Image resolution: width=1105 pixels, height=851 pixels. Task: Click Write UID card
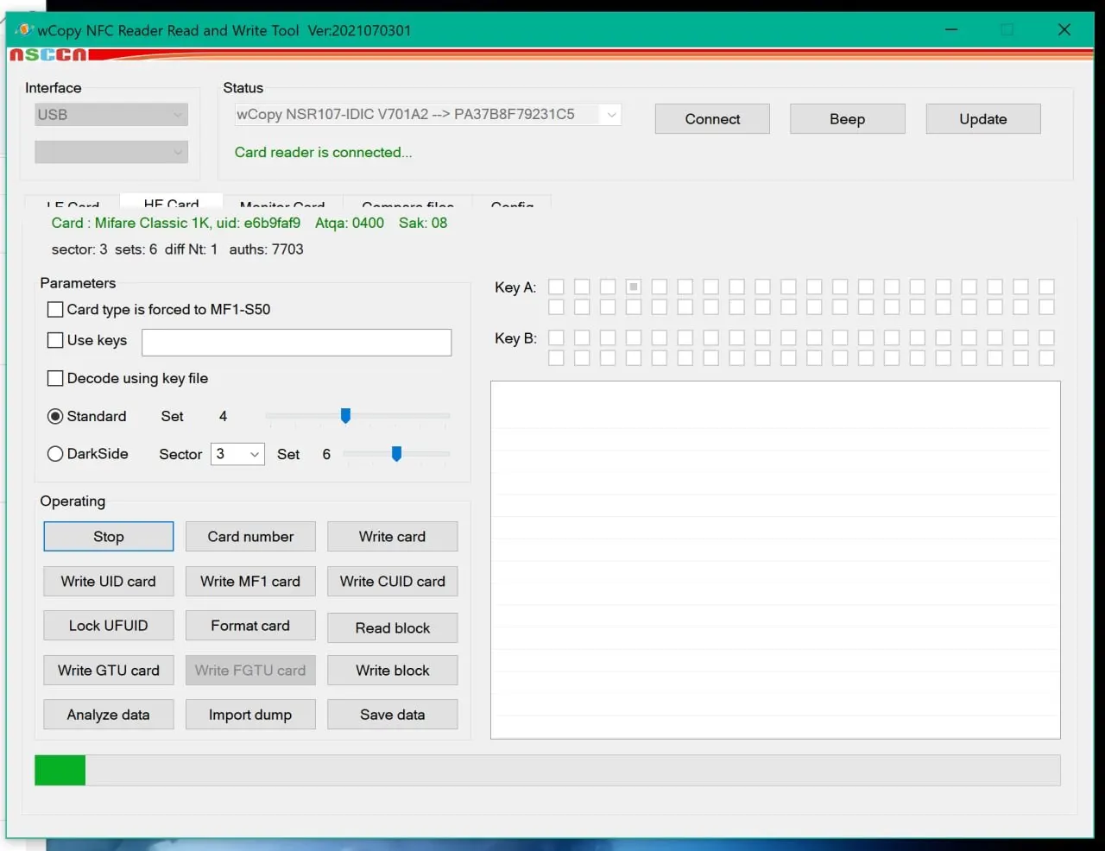tap(109, 582)
